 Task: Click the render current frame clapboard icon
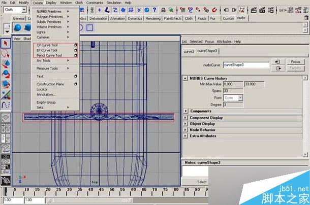click(x=254, y=10)
